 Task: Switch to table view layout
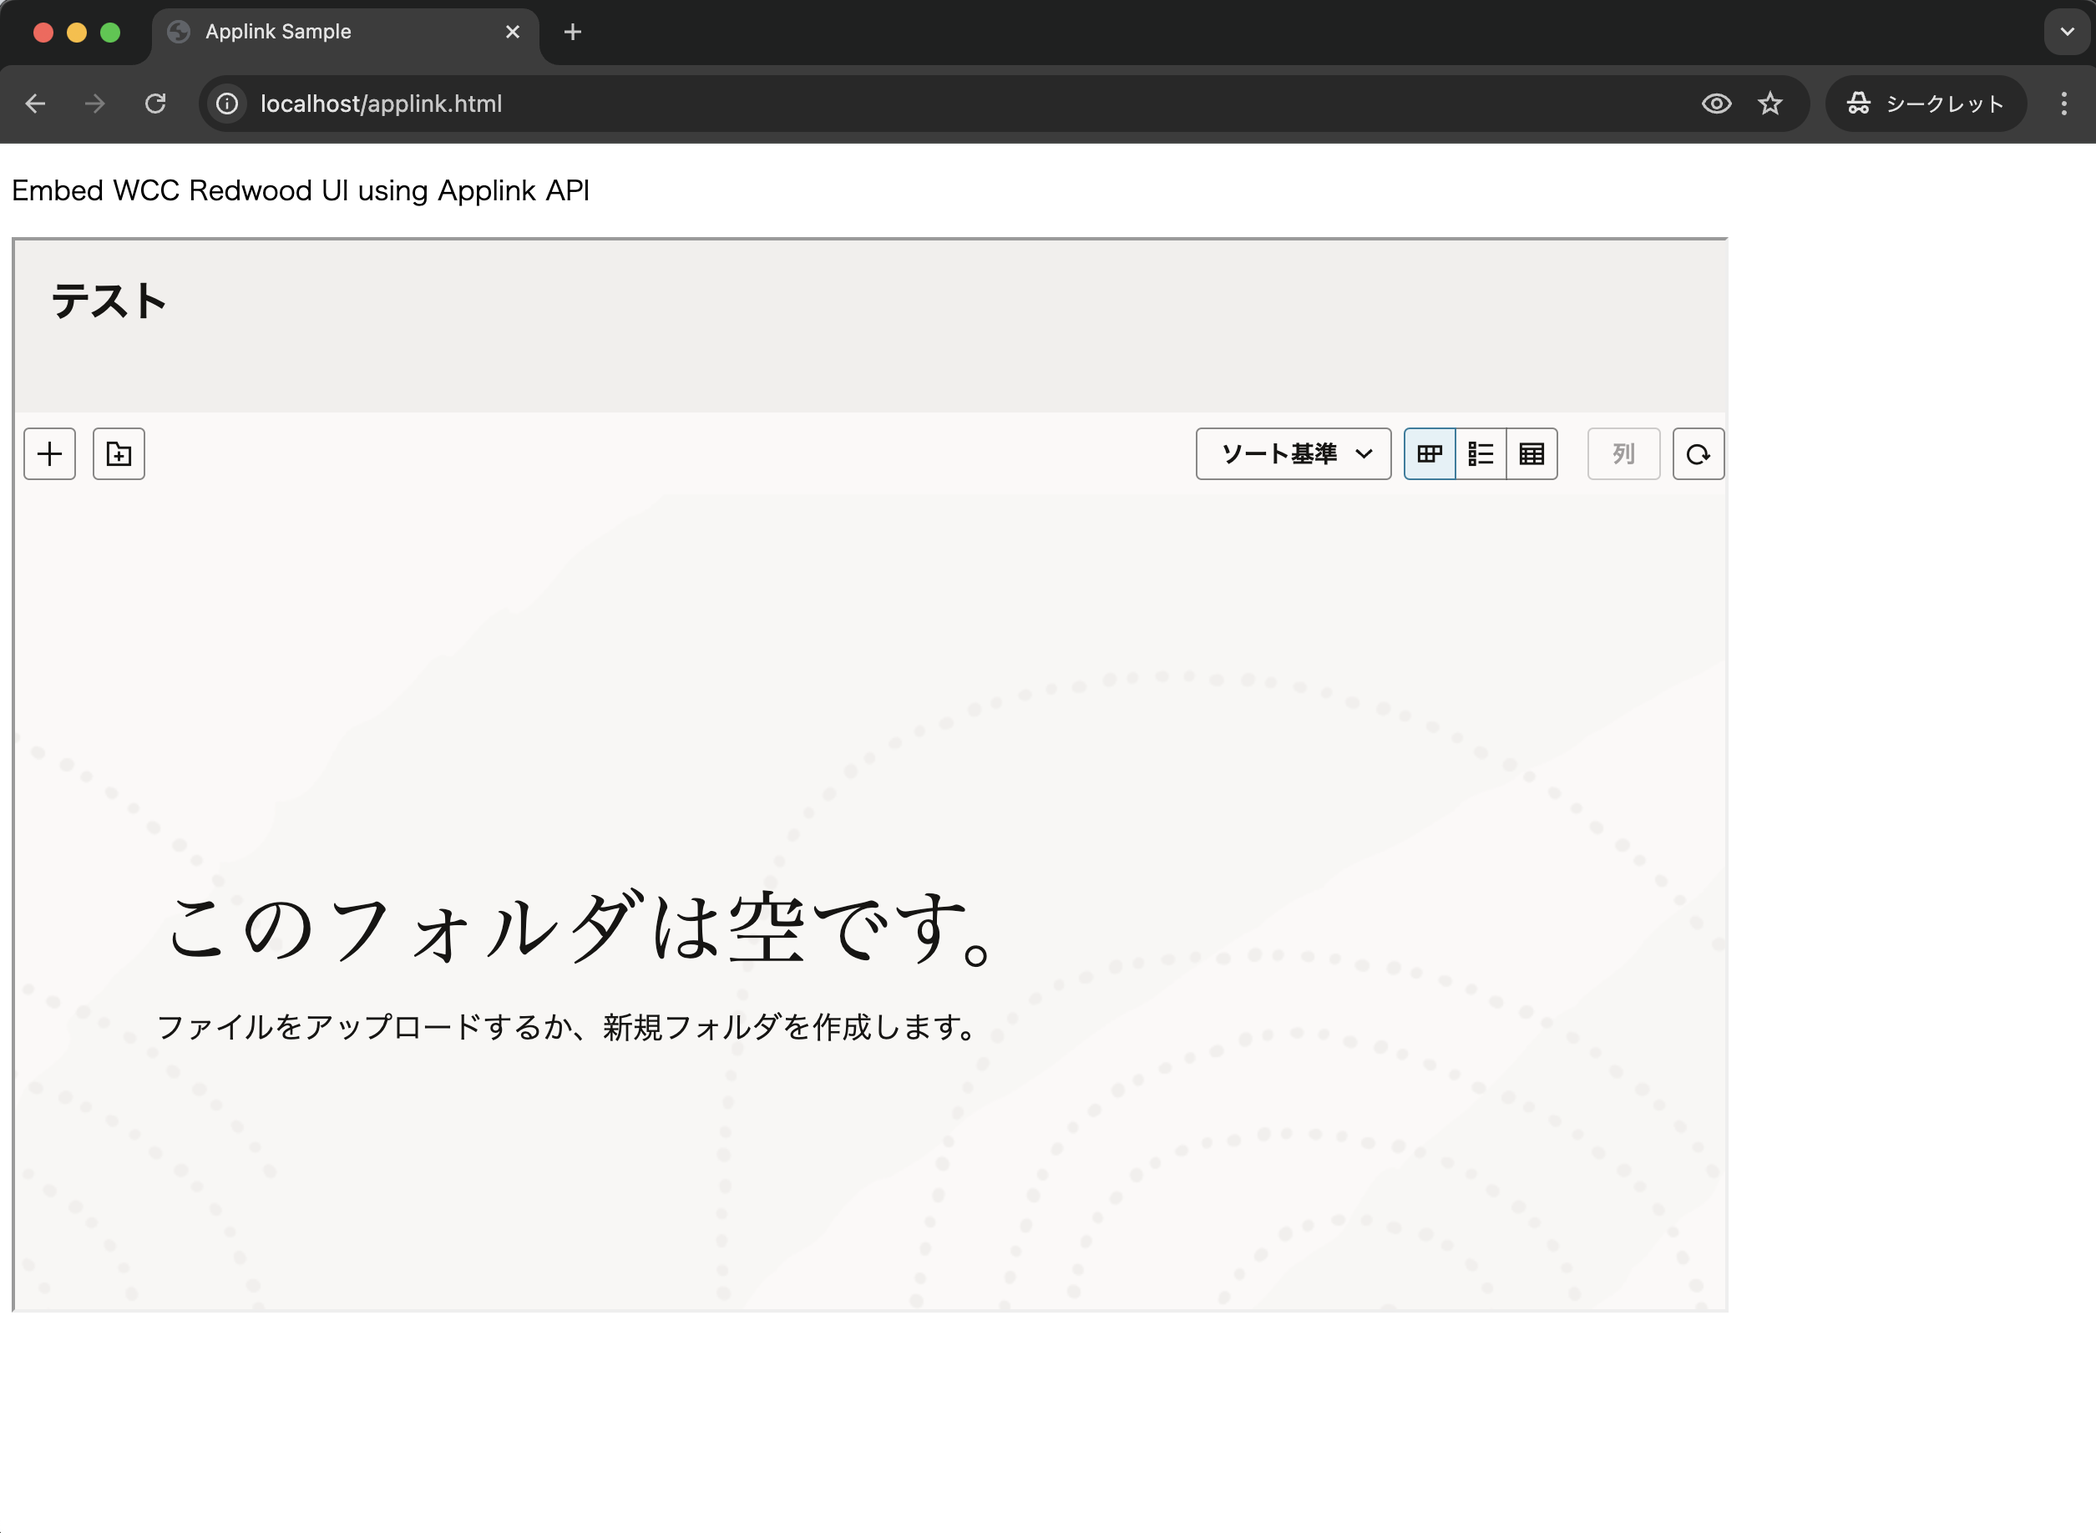[x=1531, y=453]
